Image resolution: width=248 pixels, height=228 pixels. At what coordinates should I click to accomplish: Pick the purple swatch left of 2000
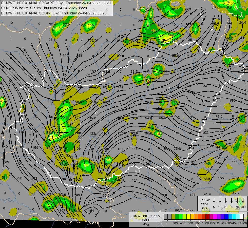click(x=219, y=217)
